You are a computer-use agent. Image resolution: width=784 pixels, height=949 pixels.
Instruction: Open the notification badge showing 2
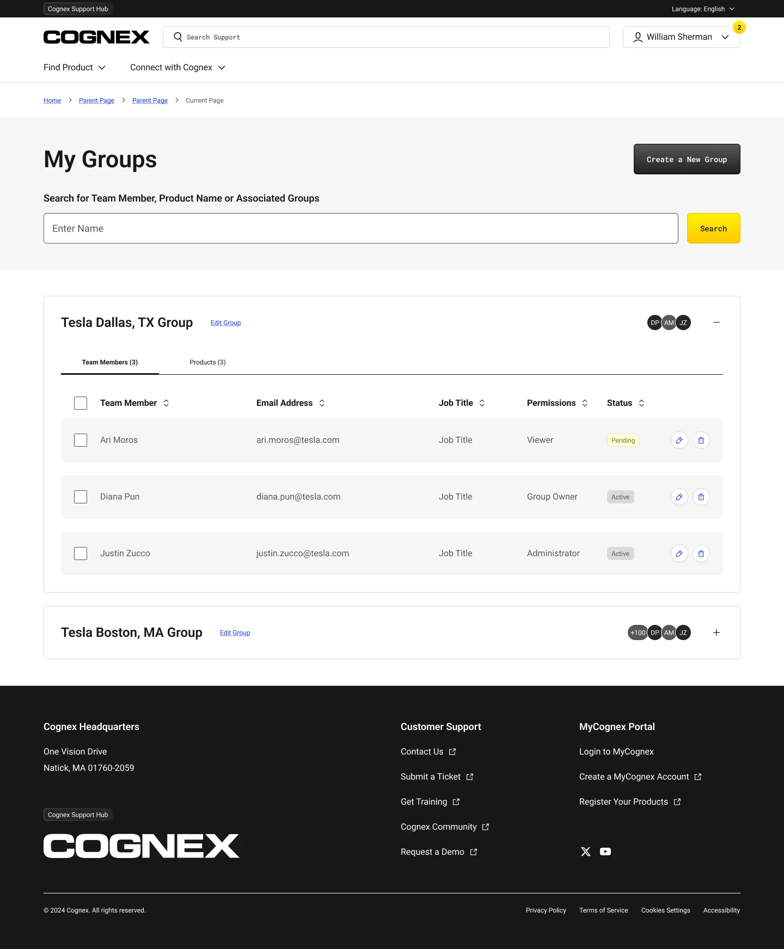click(739, 27)
